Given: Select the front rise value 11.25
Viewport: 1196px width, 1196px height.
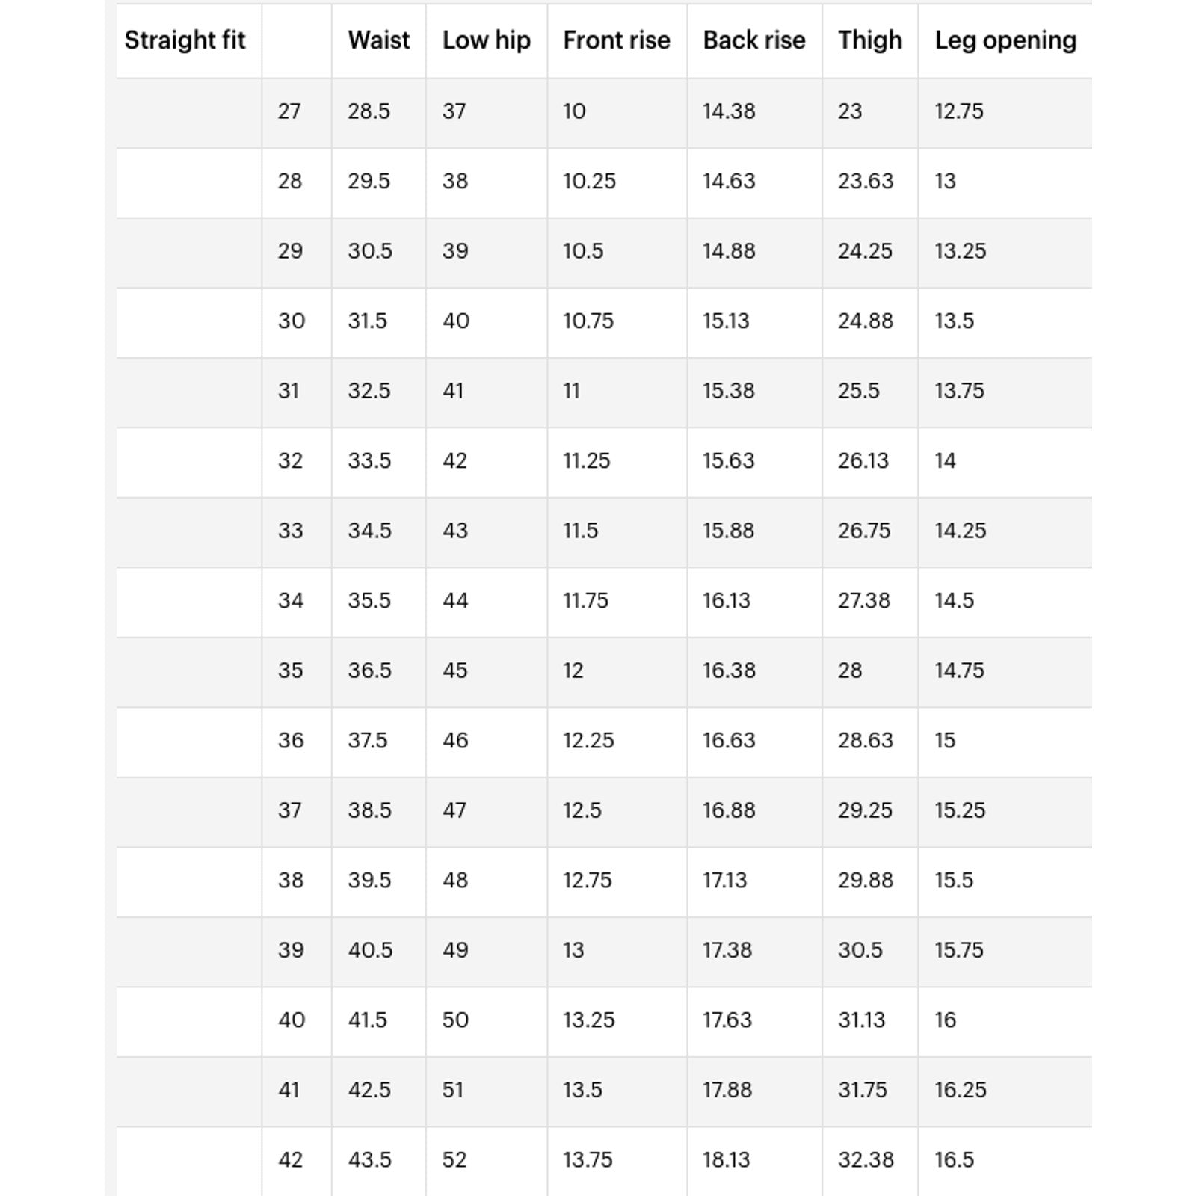Looking at the screenshot, I should point(586,461).
